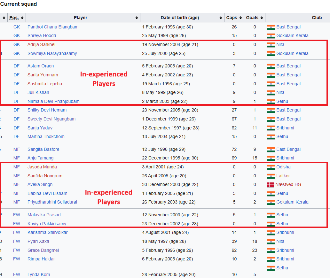Open Babina Devi Lisham link

pyautogui.click(x=48, y=193)
